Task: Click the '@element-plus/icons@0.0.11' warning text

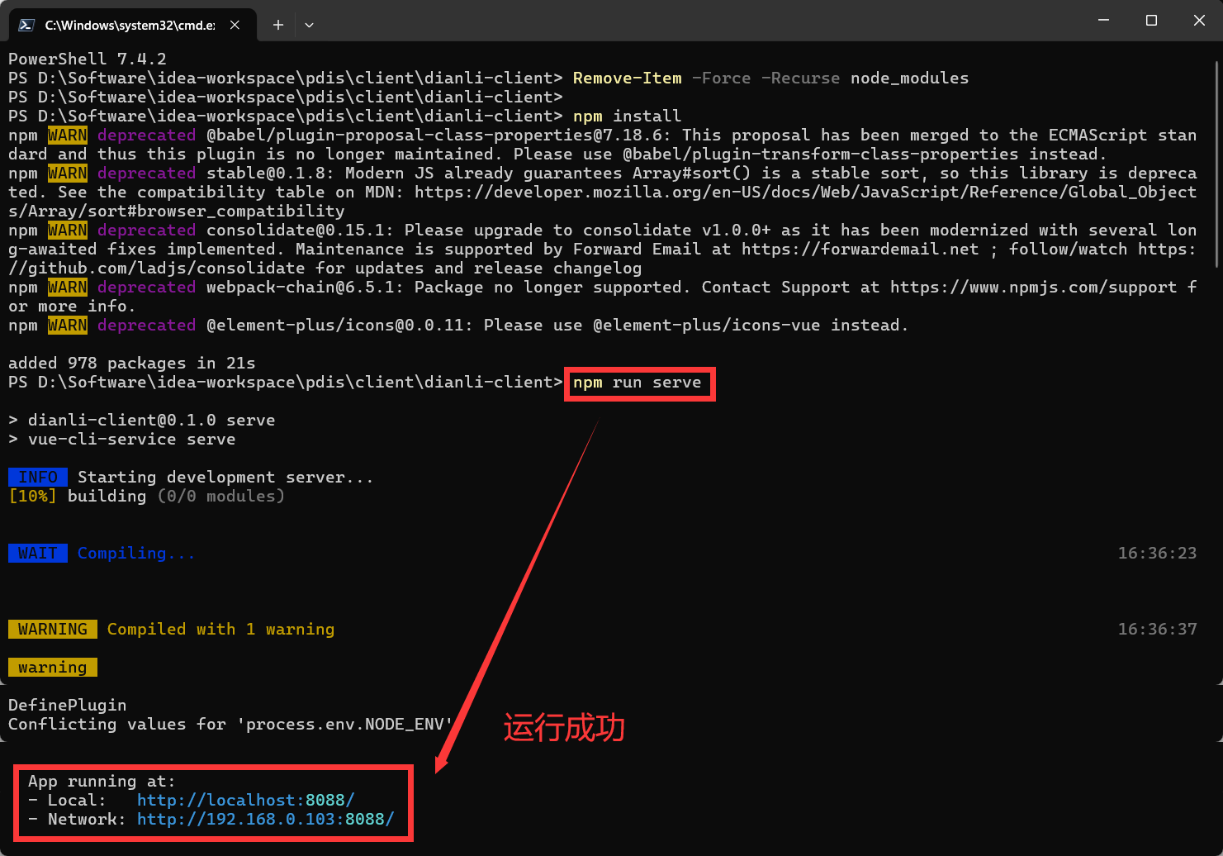Action: coord(335,325)
